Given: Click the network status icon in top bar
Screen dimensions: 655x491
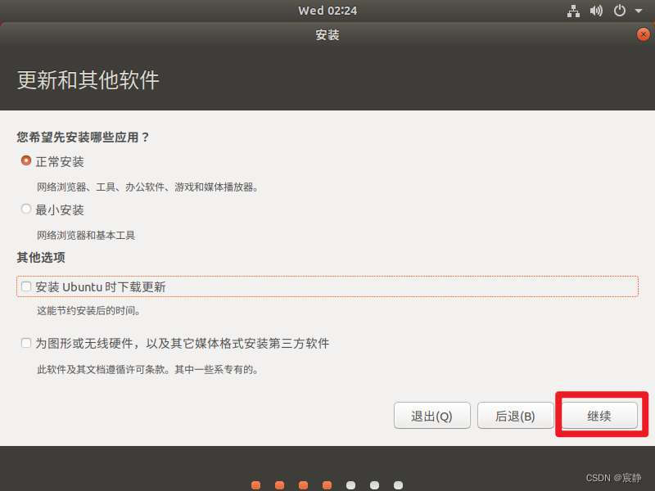Looking at the screenshot, I should pyautogui.click(x=573, y=11).
